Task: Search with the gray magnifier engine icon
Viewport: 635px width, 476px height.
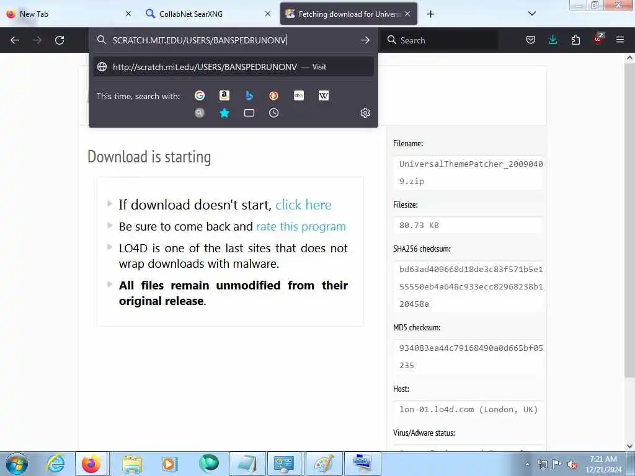Action: tap(200, 113)
